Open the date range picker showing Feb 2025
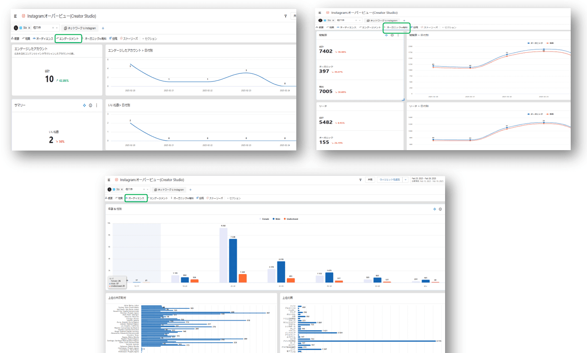Screen dimensions: 587x353 (427, 180)
